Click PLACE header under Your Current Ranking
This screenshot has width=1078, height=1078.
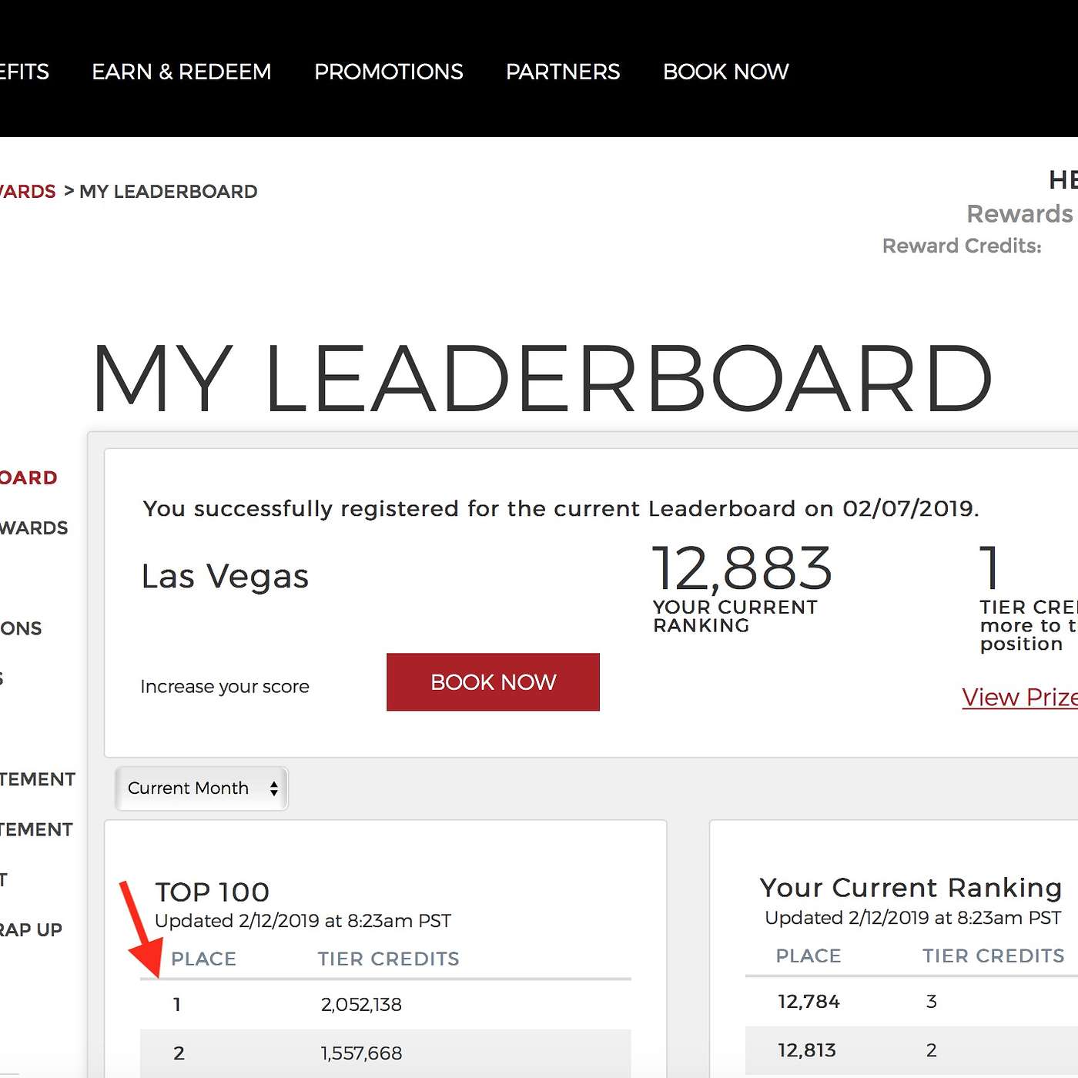(808, 956)
